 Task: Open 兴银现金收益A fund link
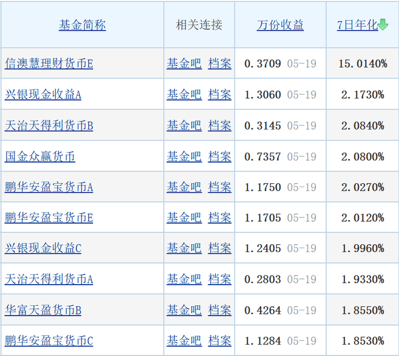(43, 95)
